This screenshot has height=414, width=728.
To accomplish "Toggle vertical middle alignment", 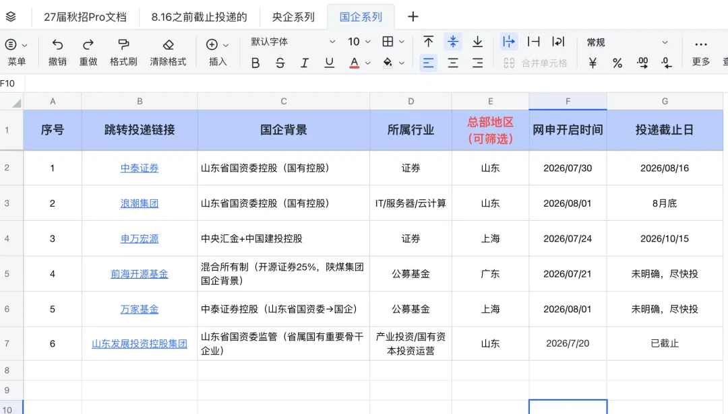I will pos(453,42).
